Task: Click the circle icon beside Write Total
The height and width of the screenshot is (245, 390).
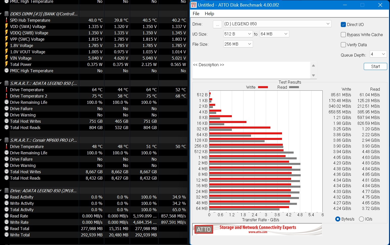Action: 7,235
